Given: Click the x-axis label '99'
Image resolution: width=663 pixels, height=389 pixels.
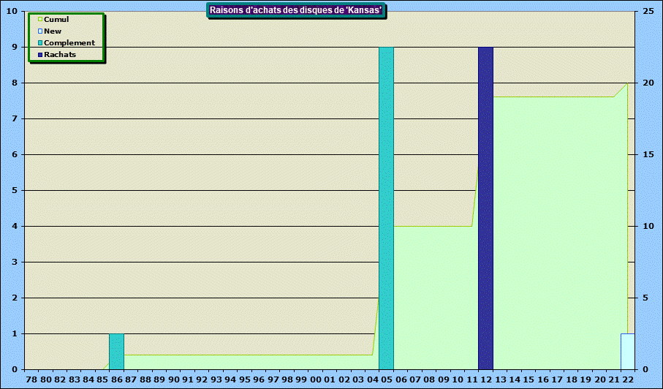Looking at the screenshot, I should (301, 380).
